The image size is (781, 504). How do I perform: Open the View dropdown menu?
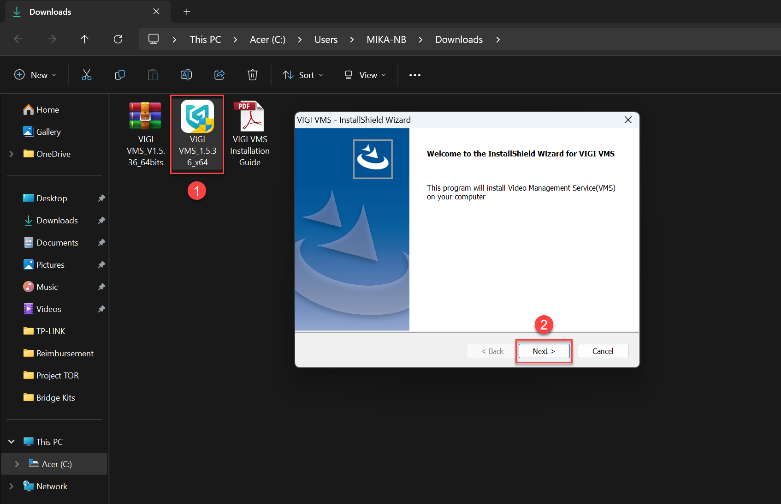tap(365, 75)
